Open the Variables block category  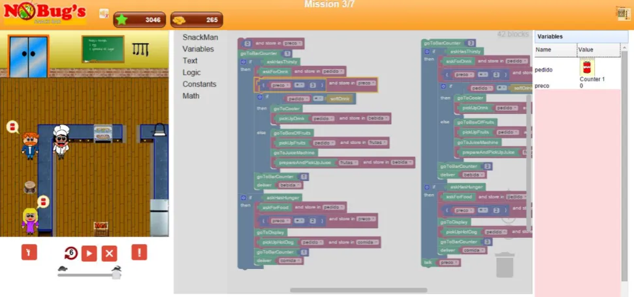pos(198,49)
